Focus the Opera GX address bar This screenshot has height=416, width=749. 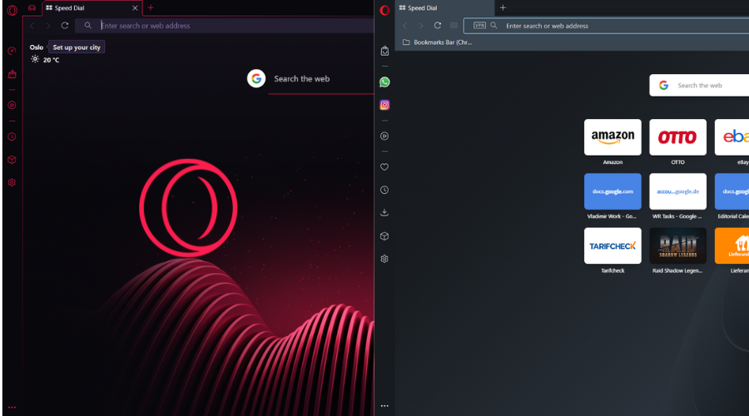225,26
